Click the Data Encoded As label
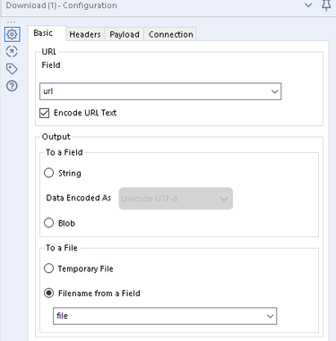Viewport: 336px width, 341px height. point(79,198)
